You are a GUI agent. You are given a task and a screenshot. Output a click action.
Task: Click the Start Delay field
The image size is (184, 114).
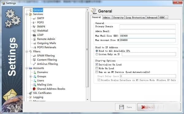coord(148,76)
